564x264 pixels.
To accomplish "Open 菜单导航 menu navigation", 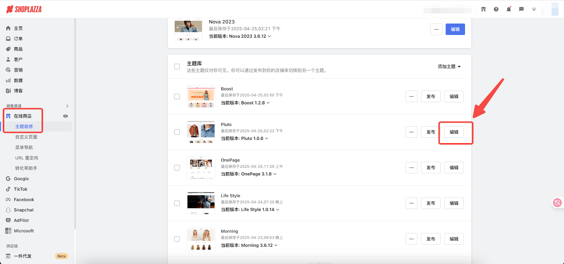I will click(24, 147).
